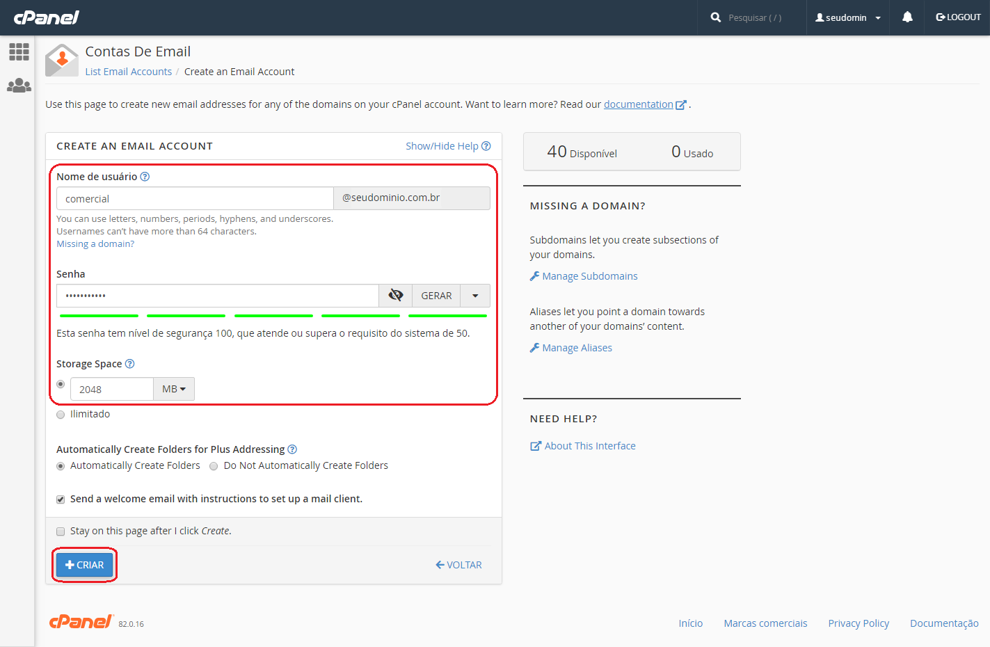Open About This Interface
Image resolution: width=990 pixels, height=647 pixels.
[583, 446]
